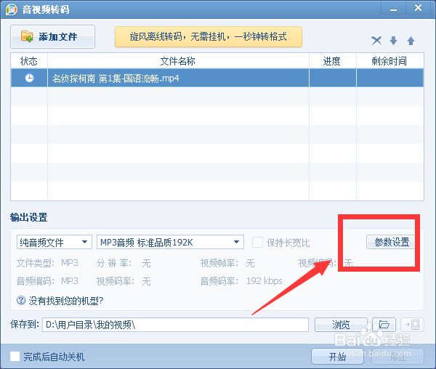
Task: Toggle the 保持长宽比 checkbox
Action: pyautogui.click(x=257, y=243)
